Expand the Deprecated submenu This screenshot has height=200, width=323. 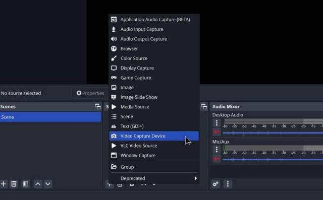point(154,178)
